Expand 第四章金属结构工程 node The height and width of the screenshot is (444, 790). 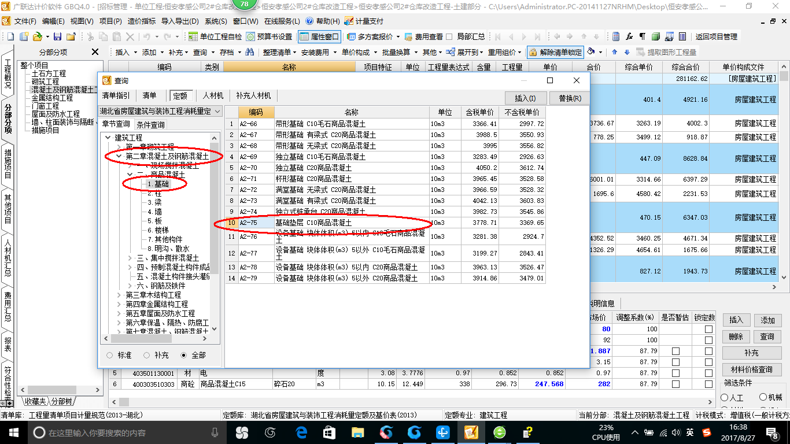click(x=119, y=304)
